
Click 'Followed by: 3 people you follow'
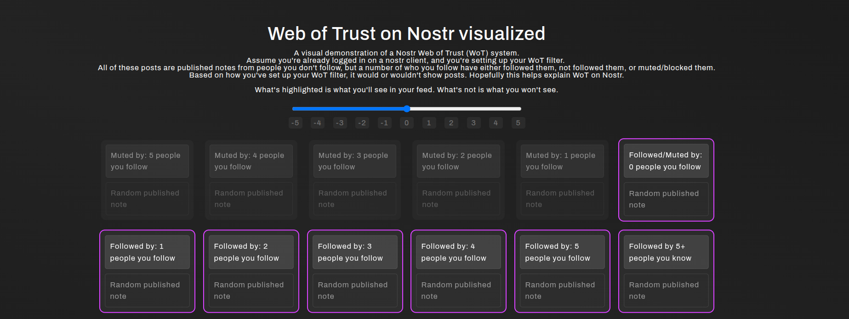[354, 252]
